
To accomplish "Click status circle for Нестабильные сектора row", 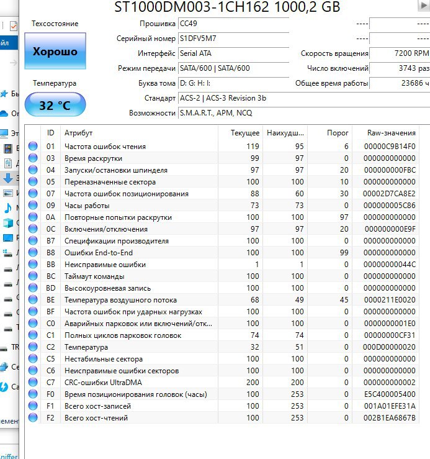I will point(33,358).
